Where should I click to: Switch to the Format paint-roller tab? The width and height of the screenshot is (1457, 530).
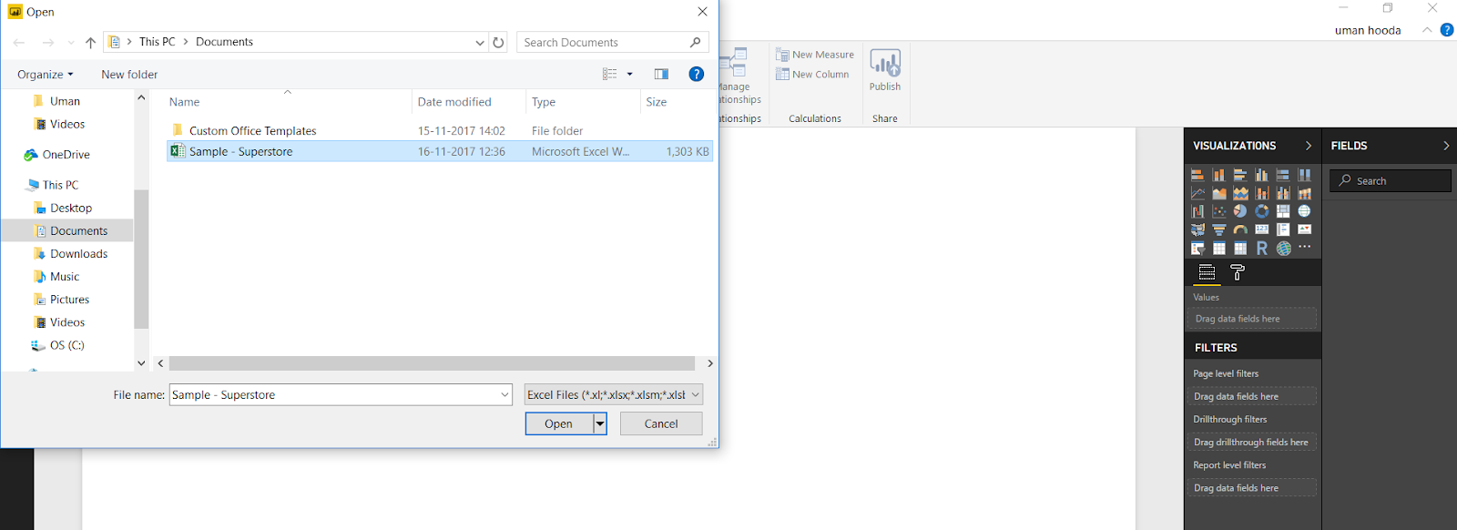[x=1237, y=272]
